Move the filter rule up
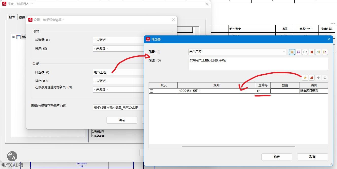This screenshot has height=169, width=337. [x=318, y=78]
